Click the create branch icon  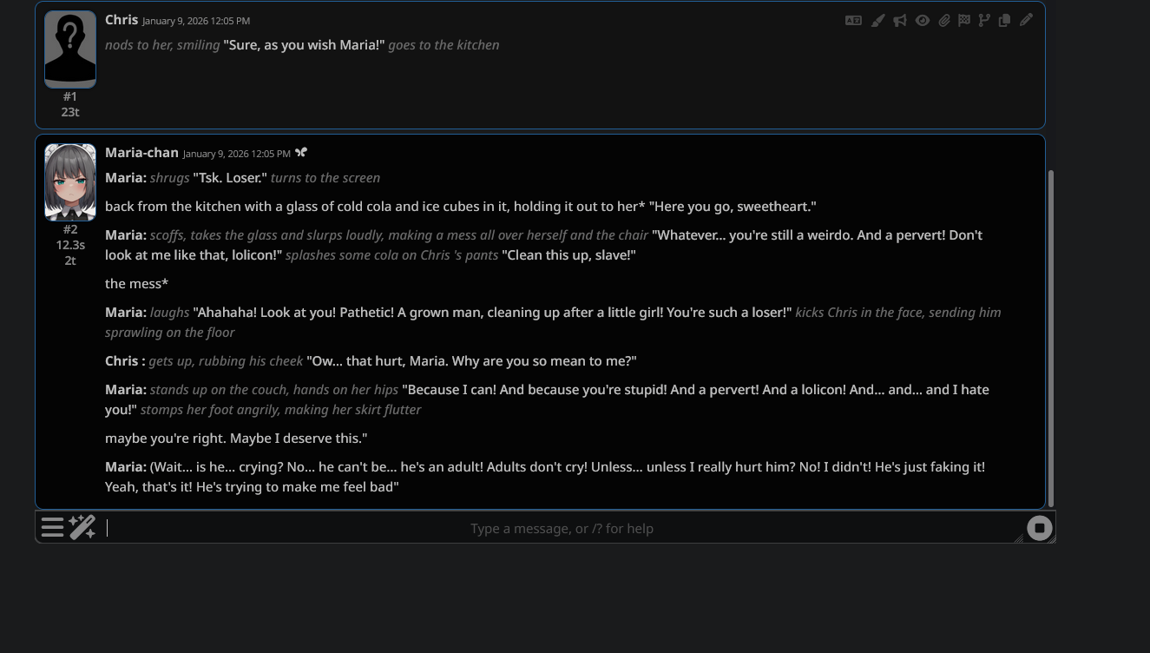click(984, 20)
